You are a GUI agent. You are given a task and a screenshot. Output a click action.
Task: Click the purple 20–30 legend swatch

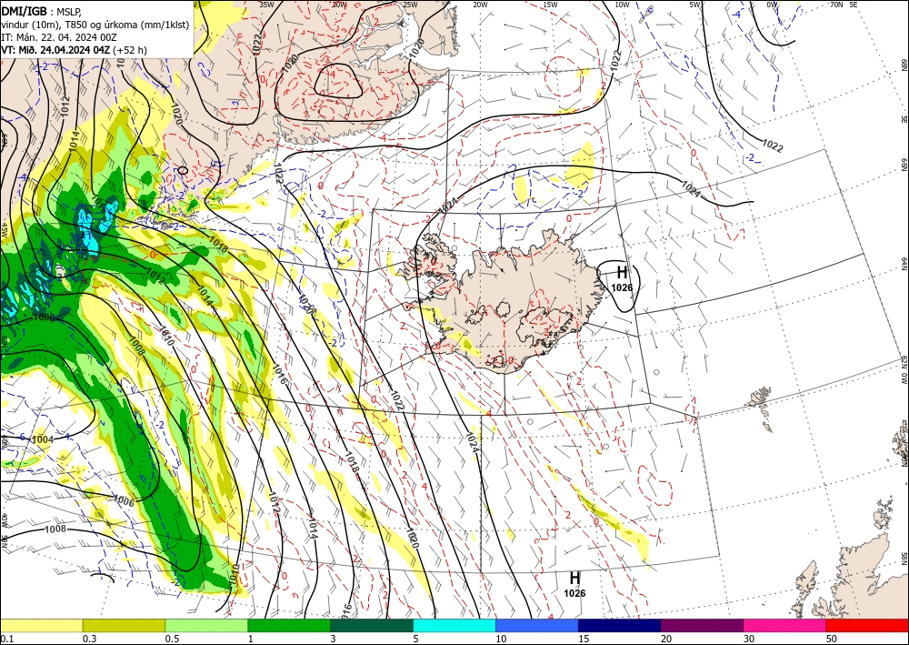[702, 625]
